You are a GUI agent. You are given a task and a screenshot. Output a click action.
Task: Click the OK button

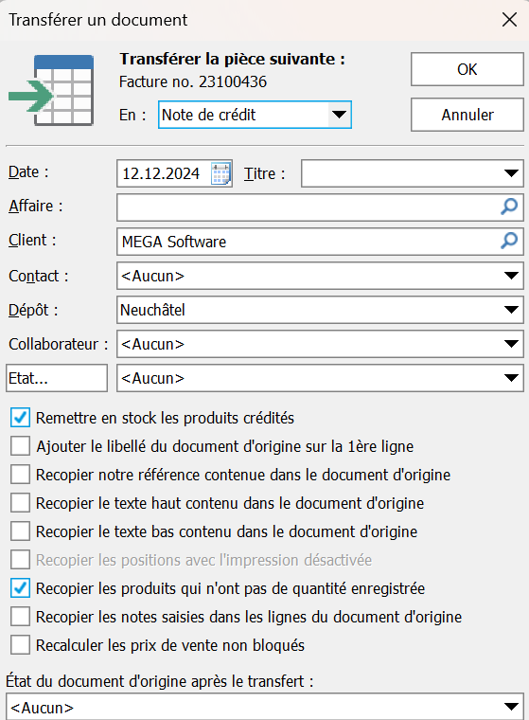(x=467, y=69)
